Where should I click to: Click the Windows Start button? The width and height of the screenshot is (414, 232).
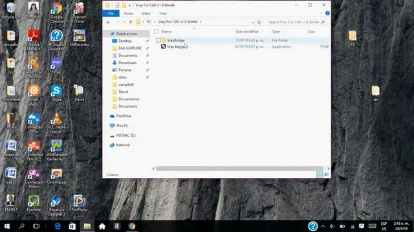tap(7, 226)
